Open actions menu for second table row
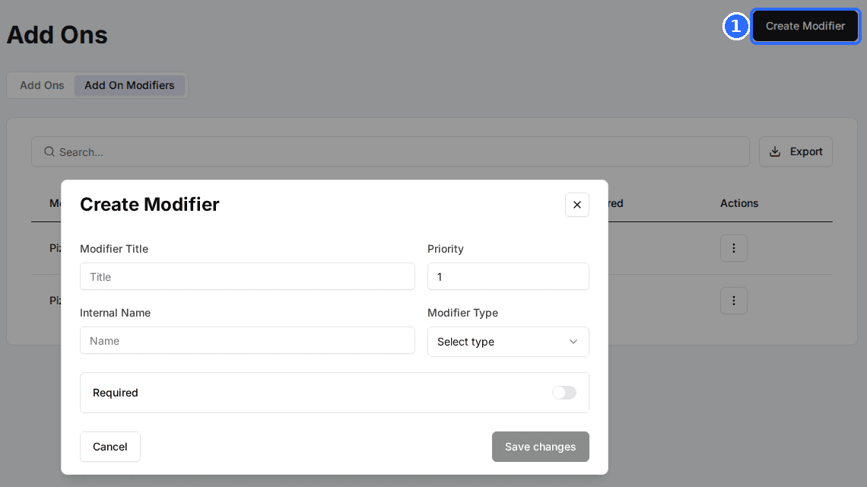Viewport: 867px width, 487px height. 734,301
